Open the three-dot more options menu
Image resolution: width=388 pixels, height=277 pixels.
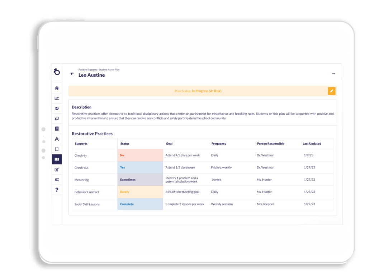coord(333,74)
